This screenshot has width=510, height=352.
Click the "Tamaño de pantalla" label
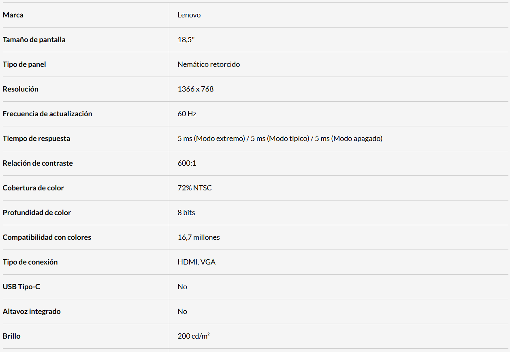(34, 40)
